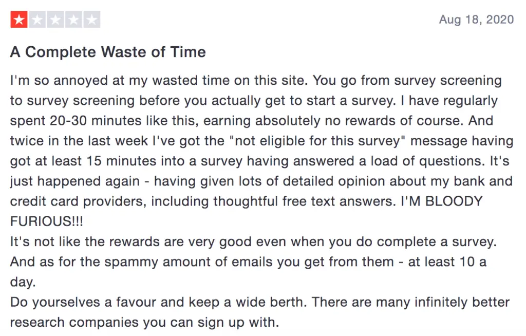Click the phrase 'got at least 15 minutes'

tap(83, 161)
